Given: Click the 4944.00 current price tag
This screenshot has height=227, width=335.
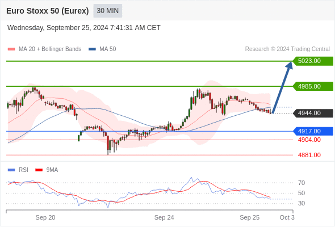Looking at the screenshot, I should point(313,113).
